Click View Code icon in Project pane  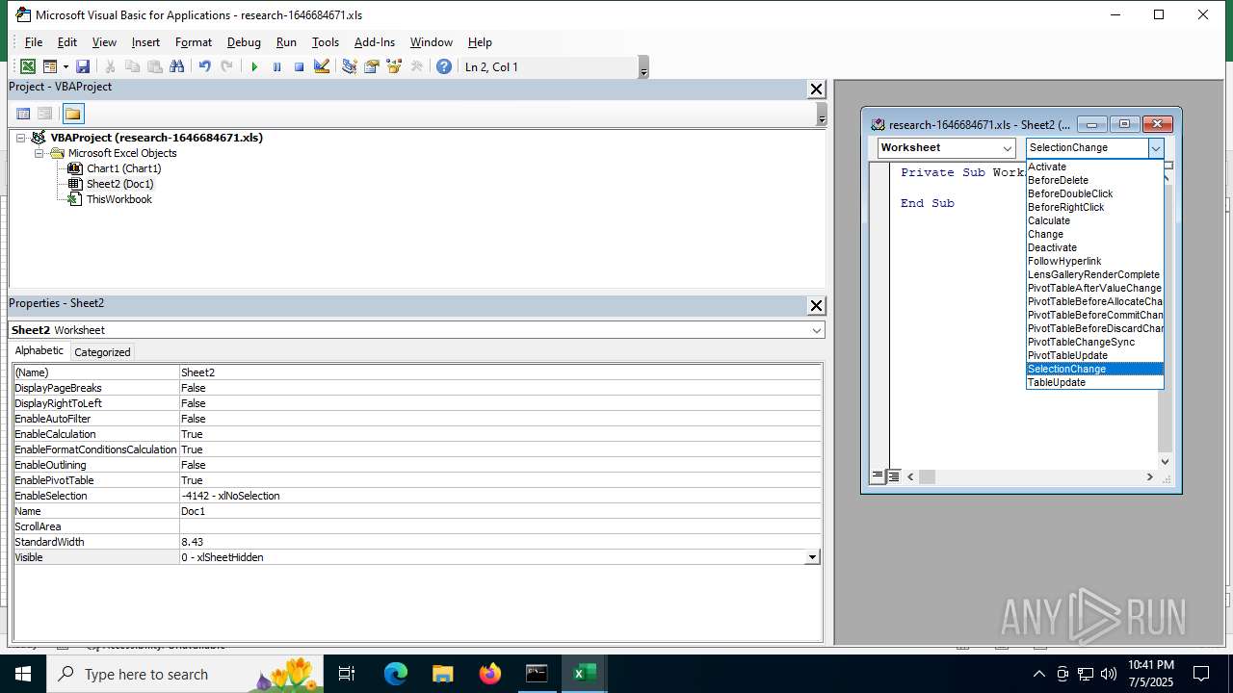coord(23,114)
